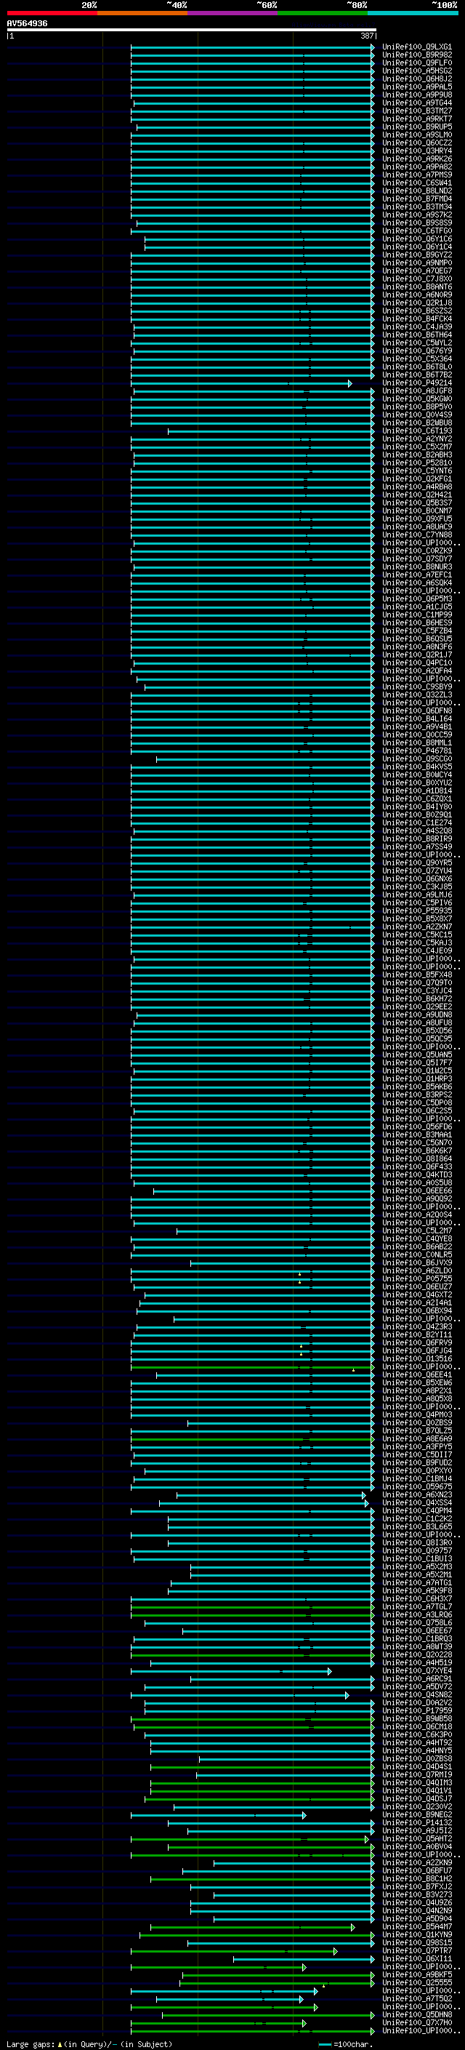The height and width of the screenshot is (2050, 465).
Task: Open the UniRef100_A5HSG2 label
Action: click(x=417, y=71)
